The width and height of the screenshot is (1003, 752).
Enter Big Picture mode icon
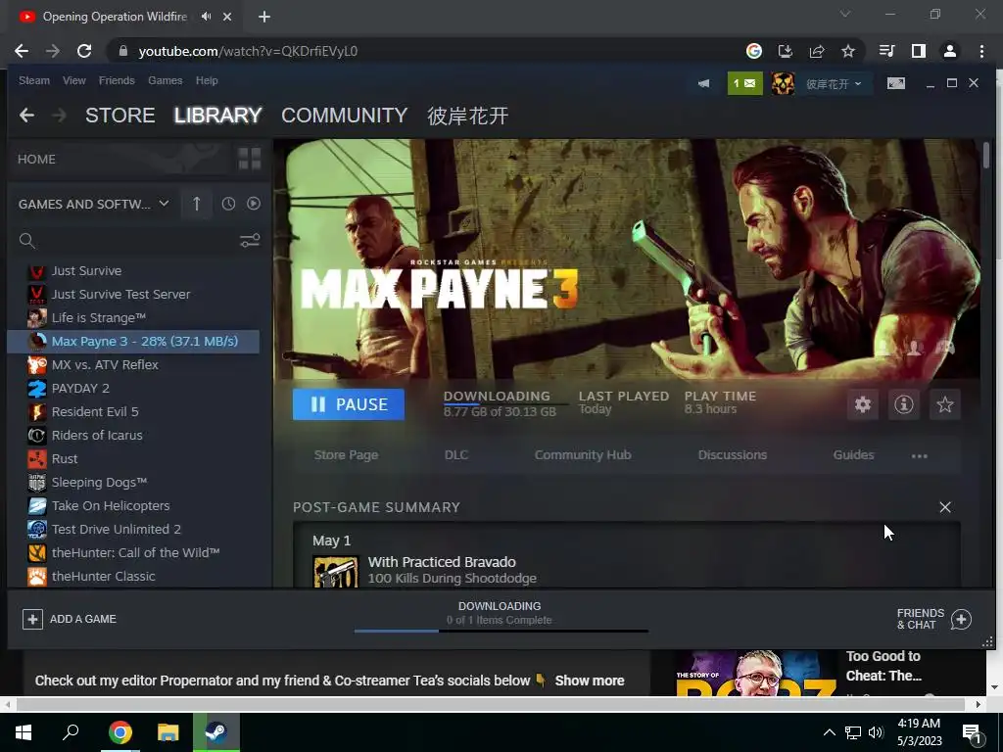click(895, 83)
